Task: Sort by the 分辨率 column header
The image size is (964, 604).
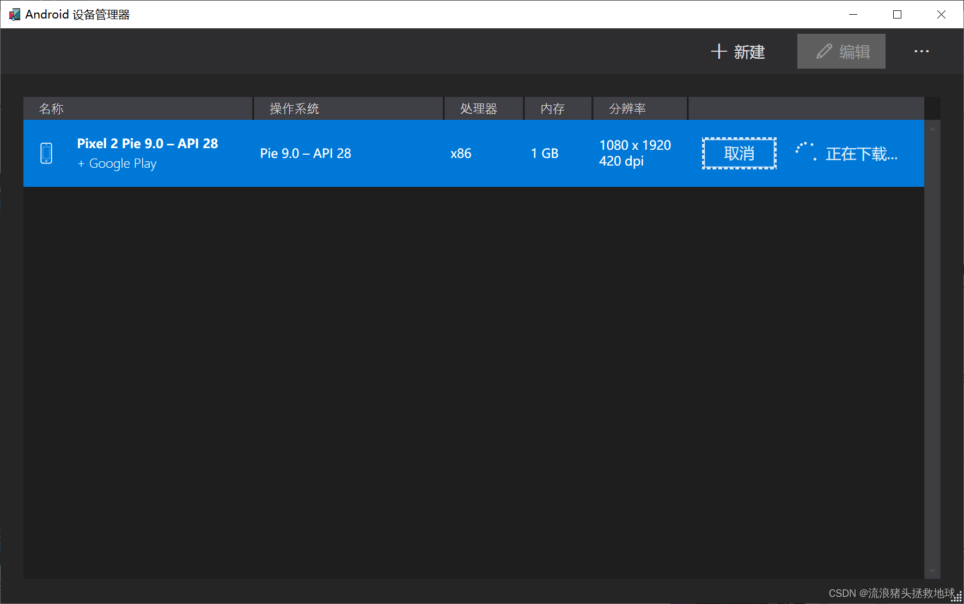Action: 640,108
